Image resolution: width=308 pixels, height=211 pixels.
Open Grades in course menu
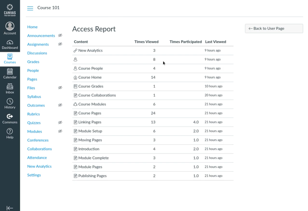(x=33, y=62)
